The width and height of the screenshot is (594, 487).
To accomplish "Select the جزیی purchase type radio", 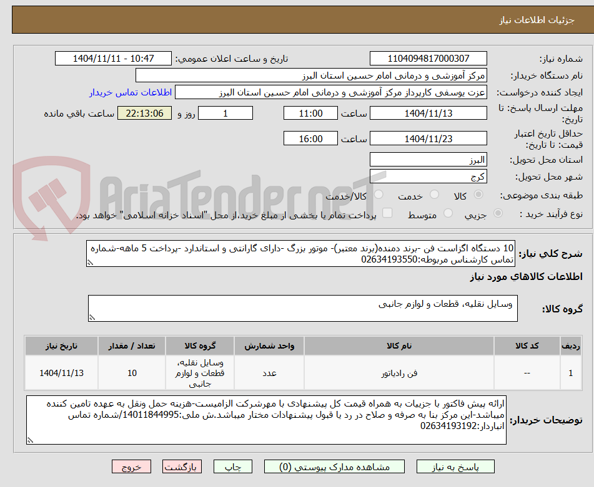I will click(x=498, y=213).
